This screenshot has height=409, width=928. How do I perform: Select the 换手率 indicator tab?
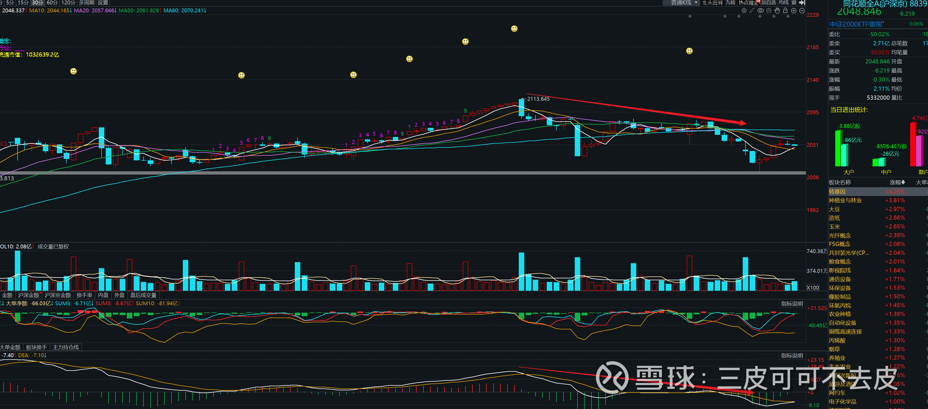tap(84, 295)
